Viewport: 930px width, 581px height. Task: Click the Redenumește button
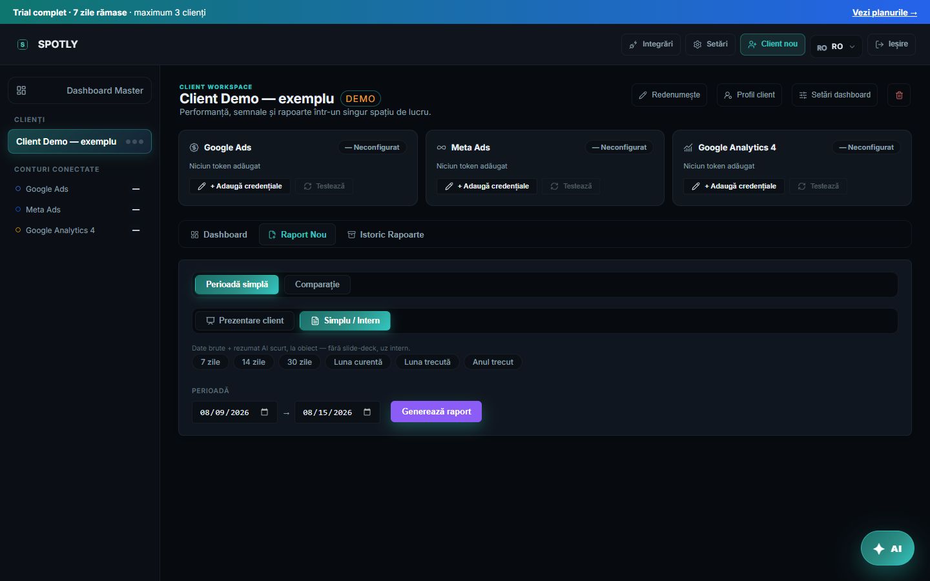pyautogui.click(x=669, y=95)
